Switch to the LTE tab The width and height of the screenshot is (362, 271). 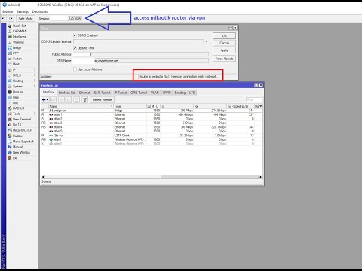pos(192,93)
